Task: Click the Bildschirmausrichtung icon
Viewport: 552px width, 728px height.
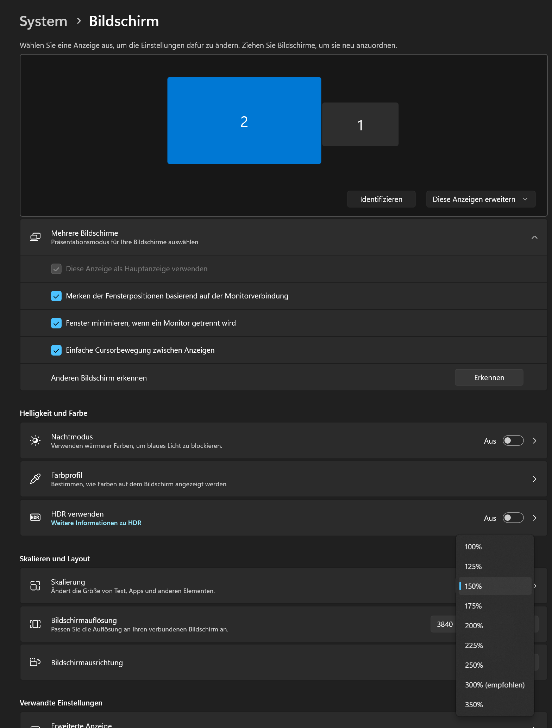Action: tap(35, 662)
